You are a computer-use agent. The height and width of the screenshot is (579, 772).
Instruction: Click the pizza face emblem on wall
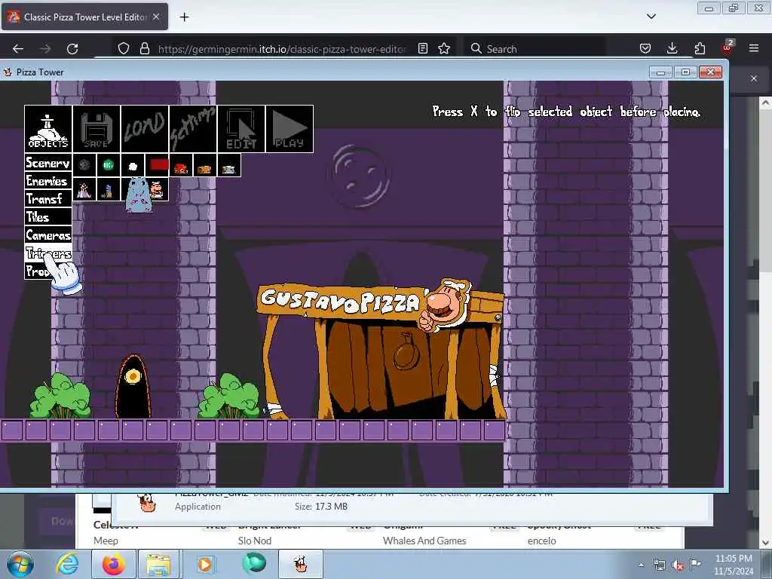pos(358,175)
